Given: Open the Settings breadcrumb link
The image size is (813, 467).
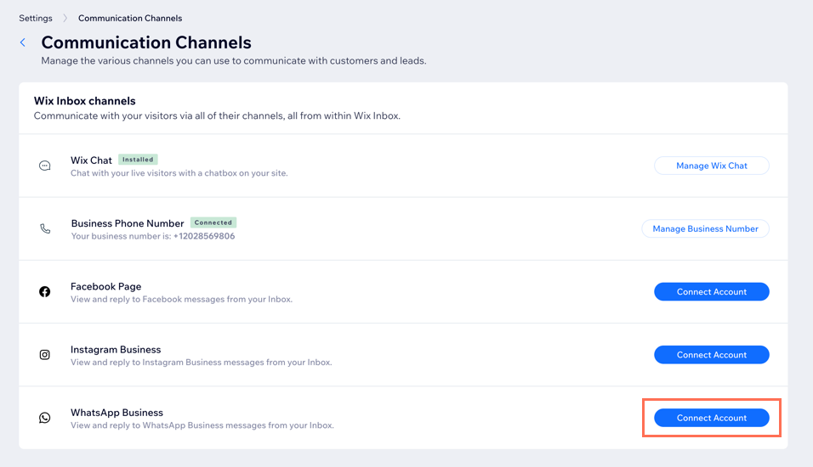Looking at the screenshot, I should click(36, 18).
